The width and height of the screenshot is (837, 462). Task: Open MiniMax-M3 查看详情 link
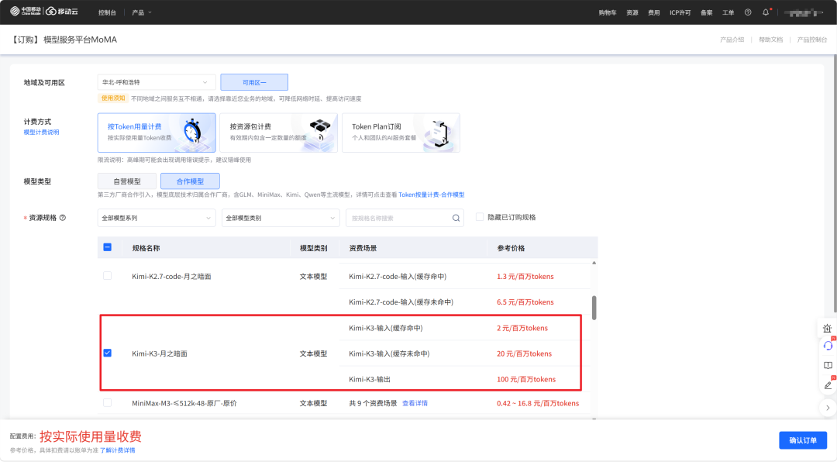coord(415,403)
